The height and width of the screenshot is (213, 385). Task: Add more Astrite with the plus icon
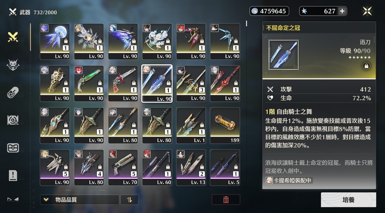tap(342, 11)
